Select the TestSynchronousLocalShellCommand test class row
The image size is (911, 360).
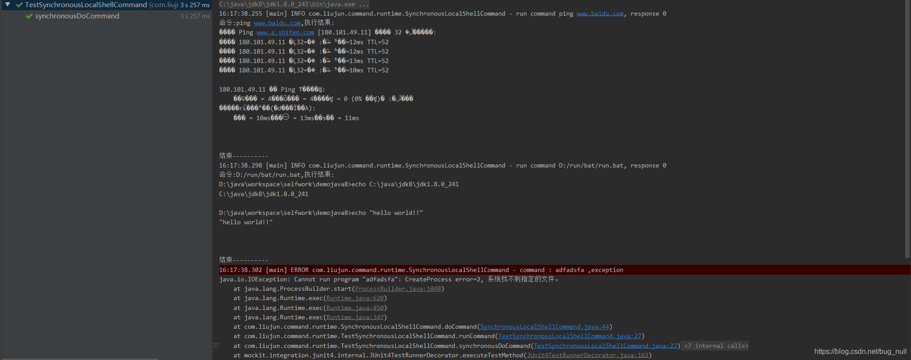coord(106,5)
